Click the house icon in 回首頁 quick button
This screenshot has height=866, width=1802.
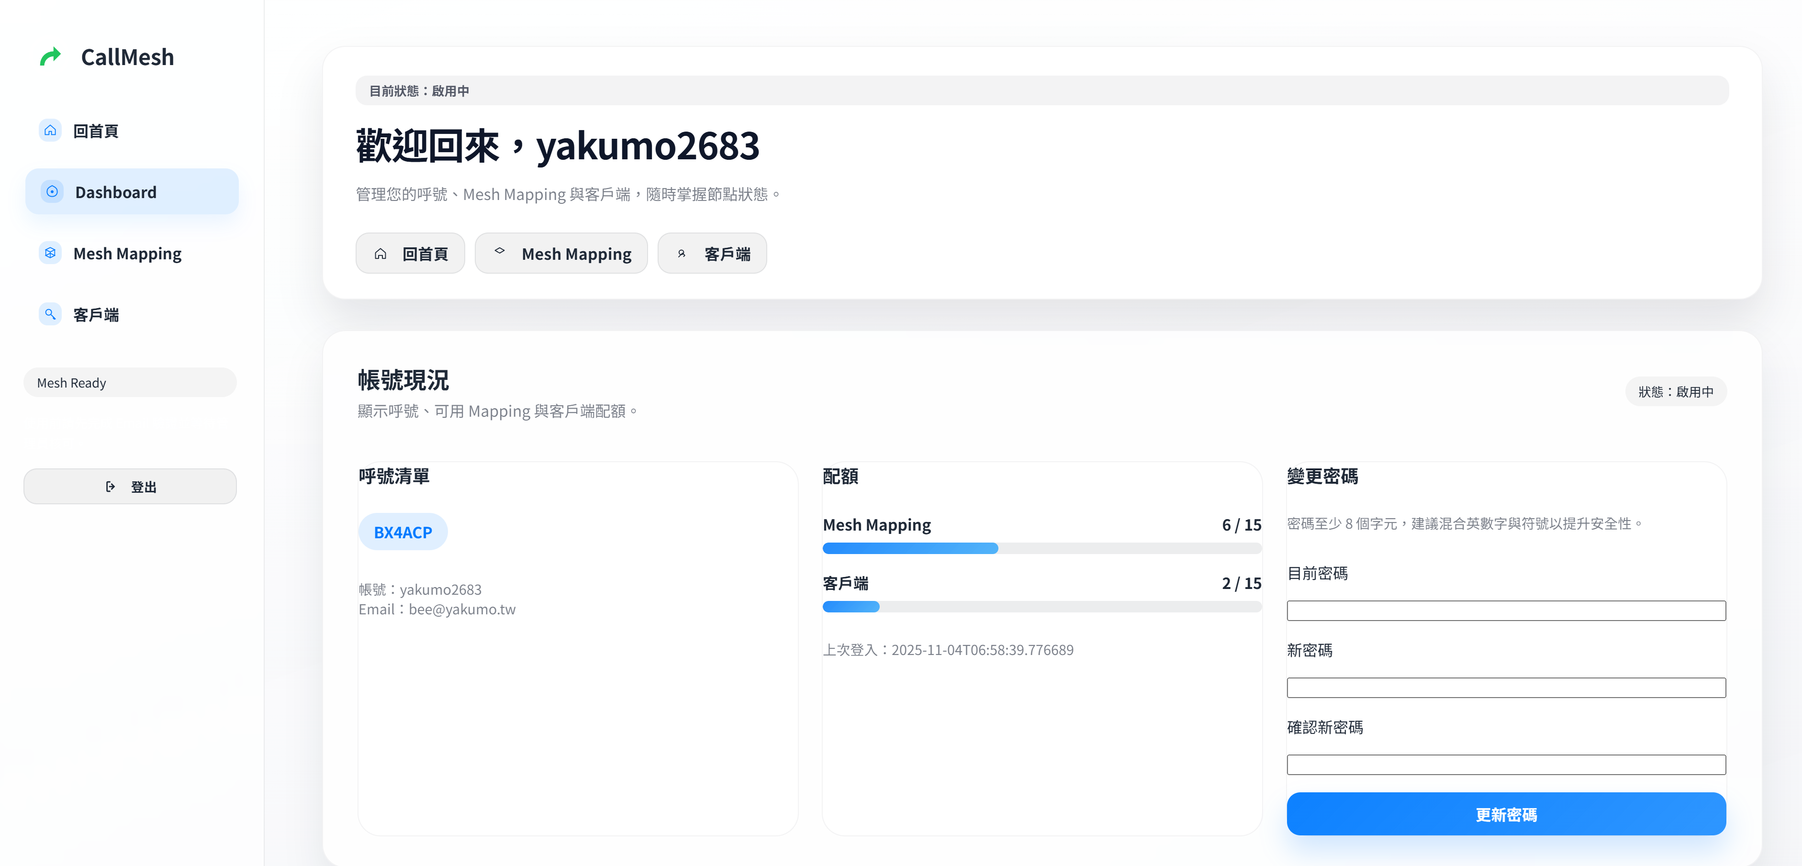pyautogui.click(x=381, y=254)
